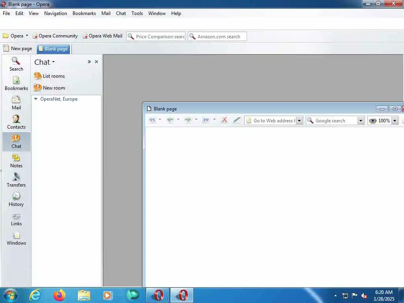Click the Rewind navigation arrow icon

152,120
